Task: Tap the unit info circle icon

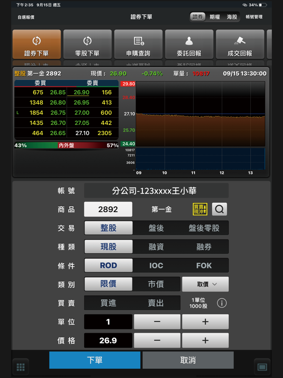Action: pyautogui.click(x=222, y=303)
